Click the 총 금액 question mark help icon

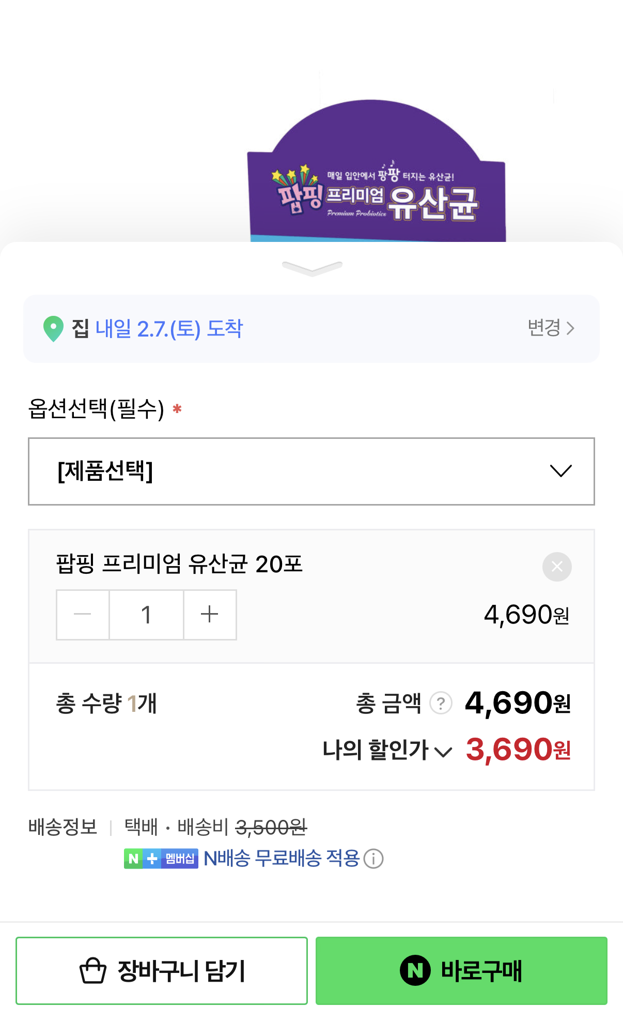pyautogui.click(x=441, y=703)
